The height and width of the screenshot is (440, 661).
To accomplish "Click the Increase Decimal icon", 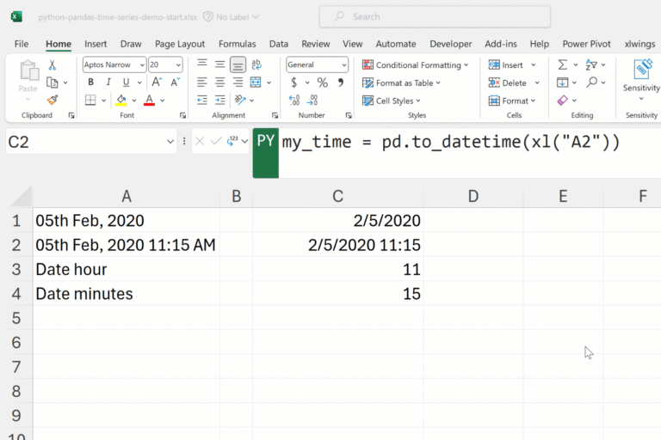I will (x=293, y=101).
